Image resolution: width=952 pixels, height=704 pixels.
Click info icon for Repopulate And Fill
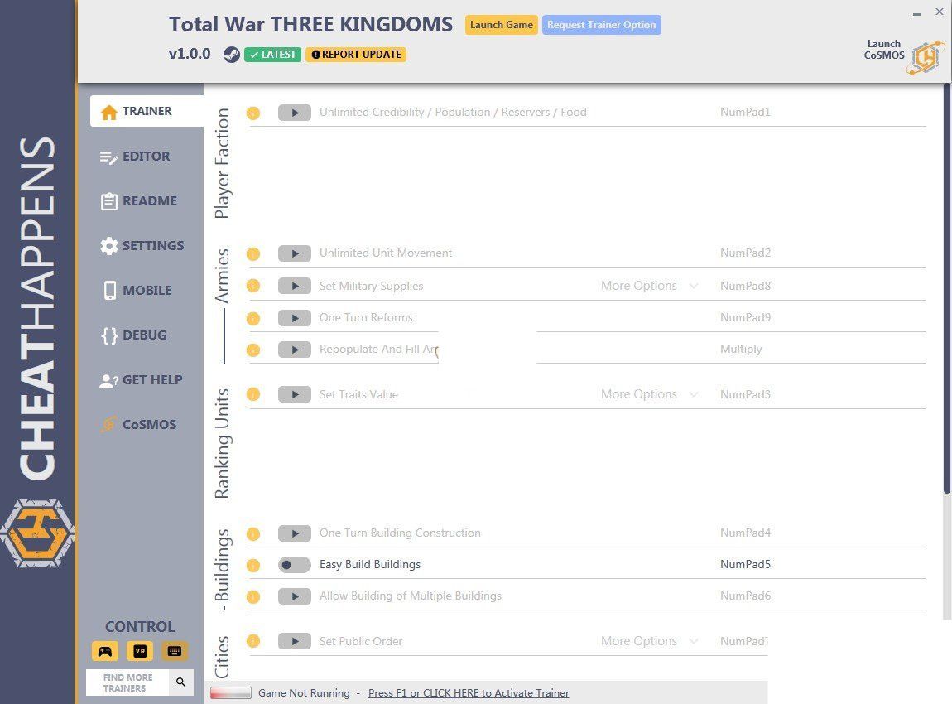(x=253, y=350)
